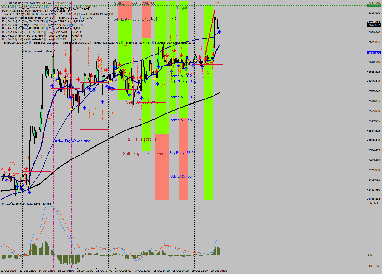
Task: Click the 'Target100: 2767.609' summary line
Action: (98, 43)
